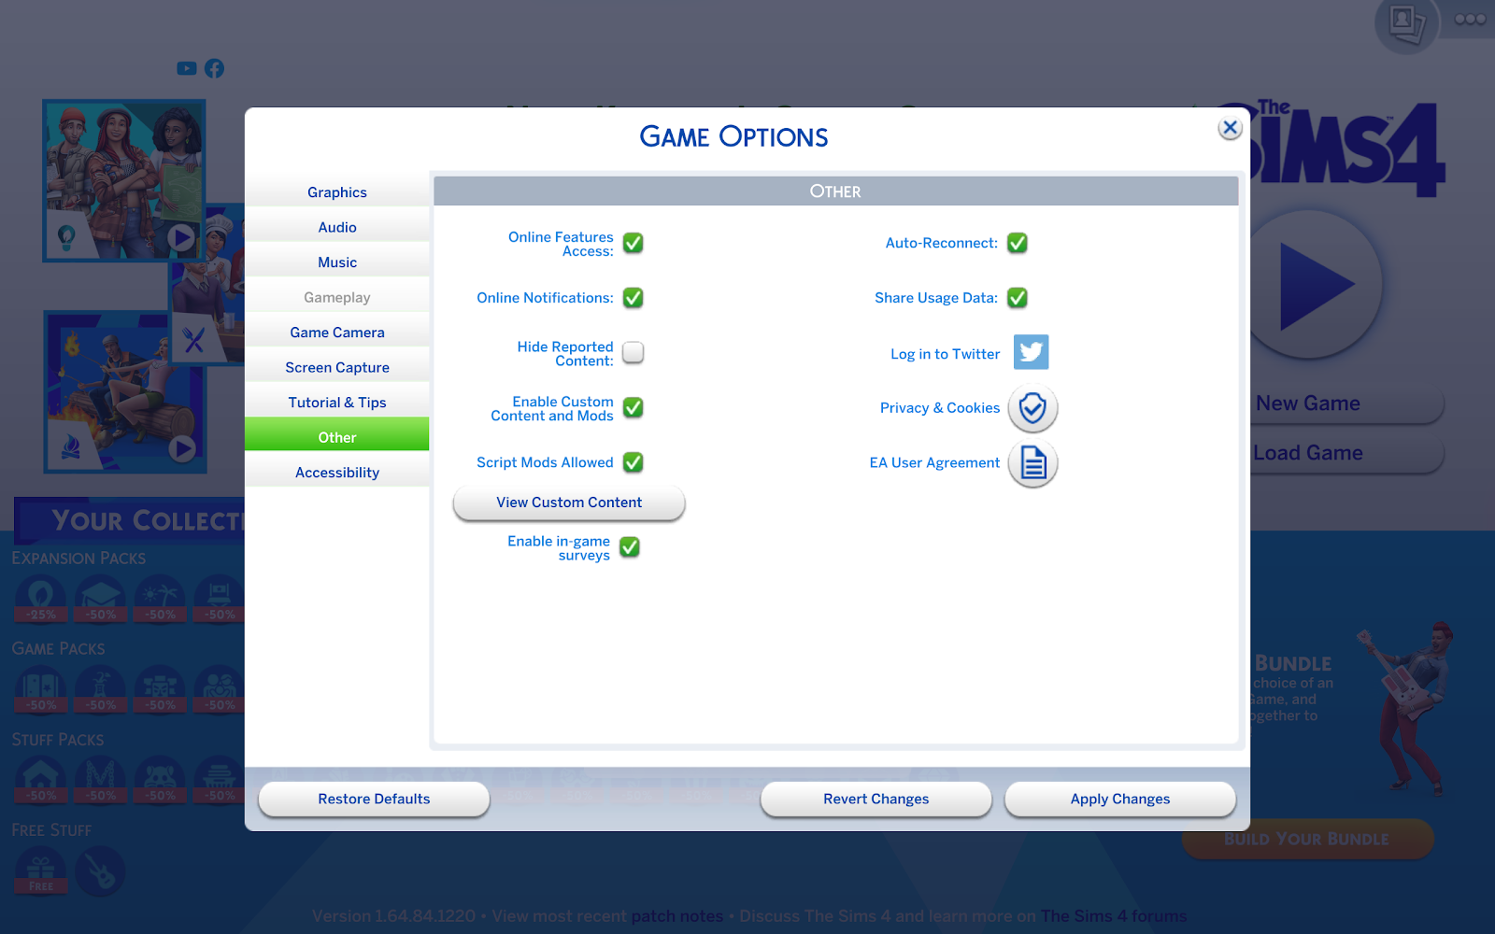Play the camping pack trailer video
Screen dimensions: 1495x934
[x=182, y=449]
